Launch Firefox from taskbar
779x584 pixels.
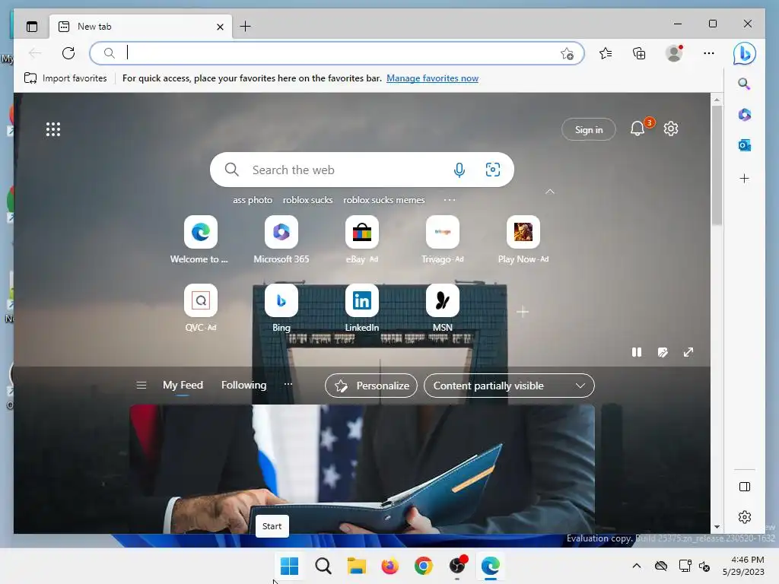tap(390, 566)
